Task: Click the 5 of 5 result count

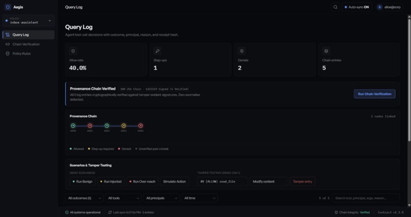Action: (x=324, y=198)
